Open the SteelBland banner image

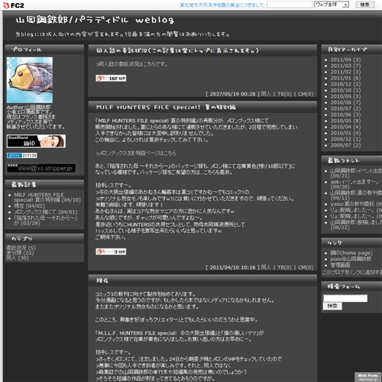36,141
